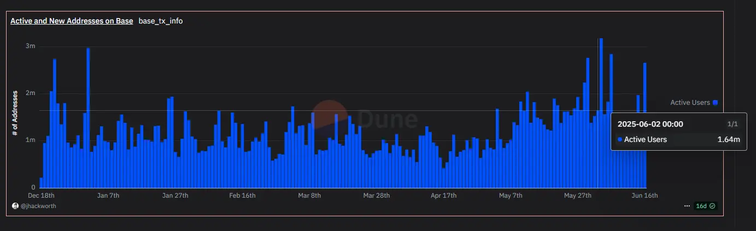Toggle the Active Users series in the legend

[x=690, y=103]
